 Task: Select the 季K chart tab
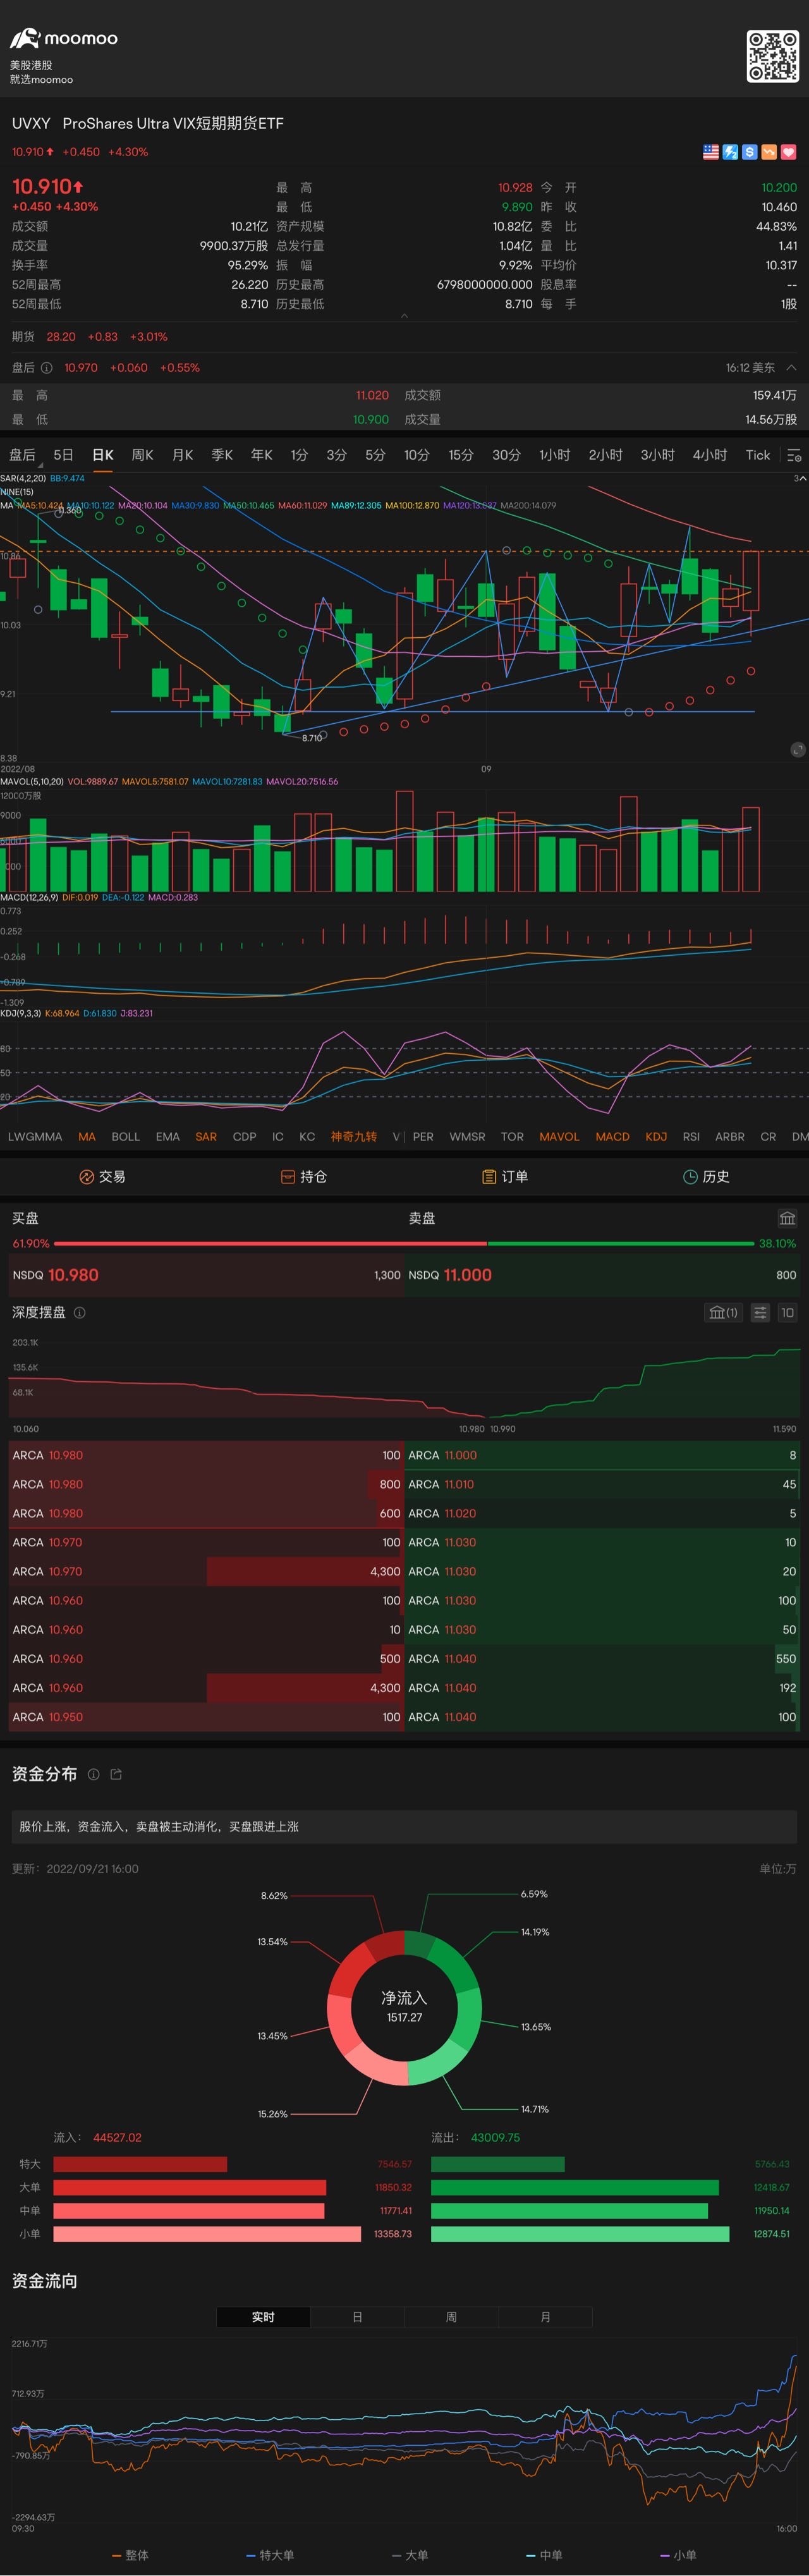tap(222, 455)
